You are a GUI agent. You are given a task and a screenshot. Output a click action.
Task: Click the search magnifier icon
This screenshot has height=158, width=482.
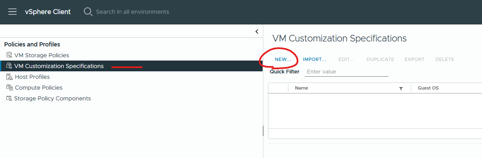88,12
